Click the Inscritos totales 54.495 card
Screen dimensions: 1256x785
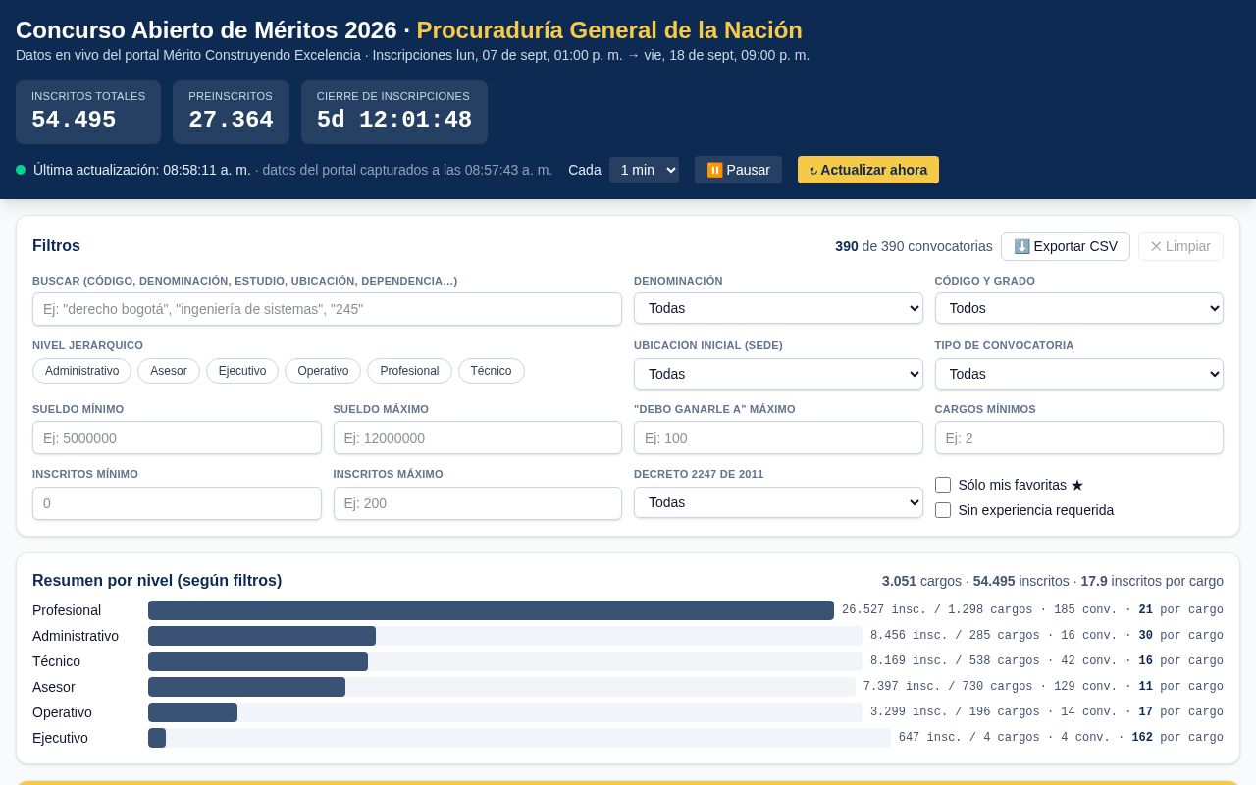tap(88, 113)
